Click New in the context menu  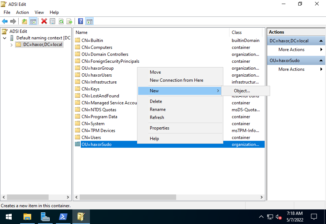coord(180,91)
